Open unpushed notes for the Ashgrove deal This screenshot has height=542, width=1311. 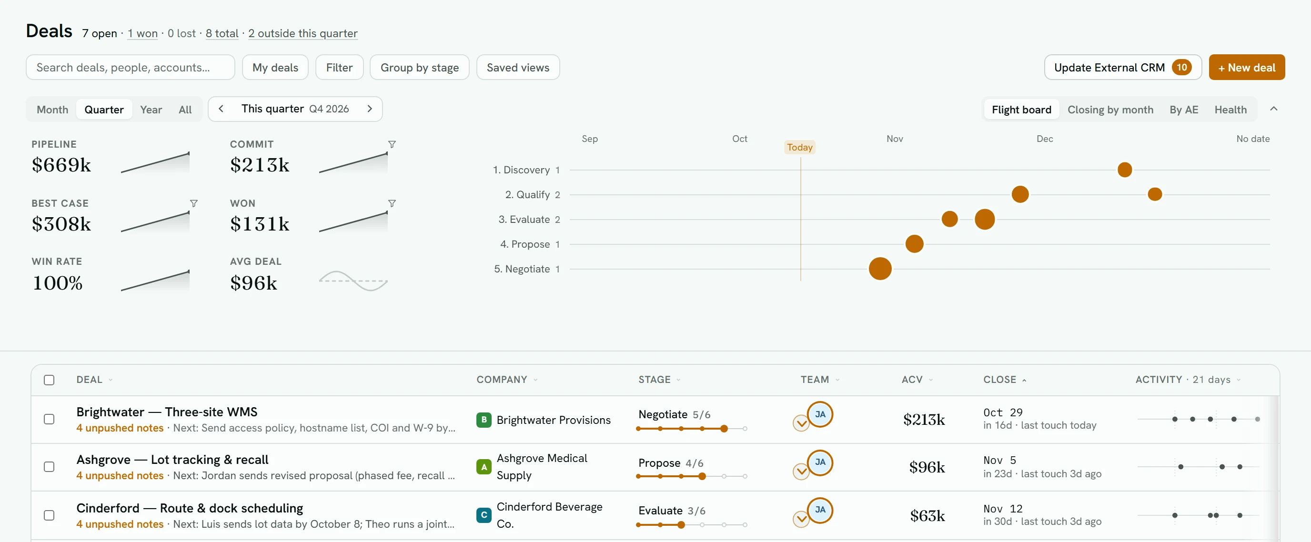[120, 475]
